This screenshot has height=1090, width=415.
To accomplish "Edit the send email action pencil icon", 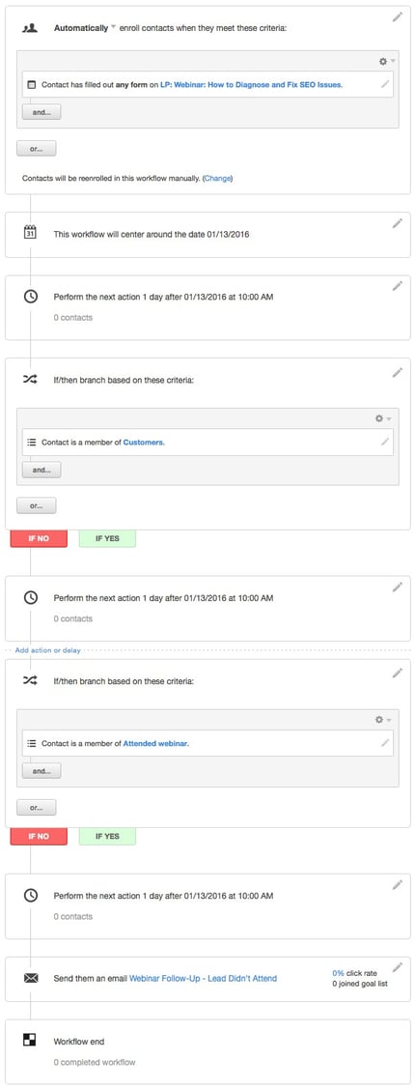I will coord(397,967).
